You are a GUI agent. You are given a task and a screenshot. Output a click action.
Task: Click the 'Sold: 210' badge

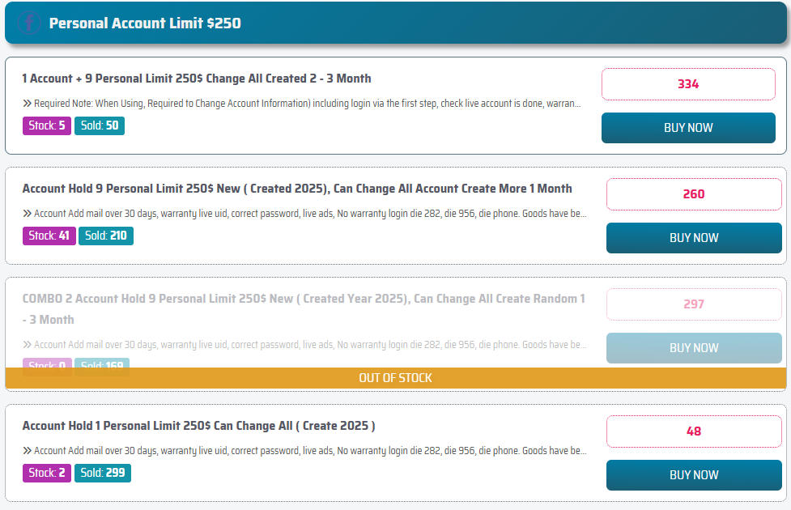[106, 236]
